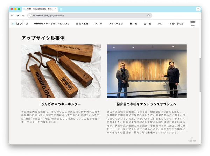This screenshot has width=210, height=156.
Task: Open site information icon in address bar
Action: (30, 16)
